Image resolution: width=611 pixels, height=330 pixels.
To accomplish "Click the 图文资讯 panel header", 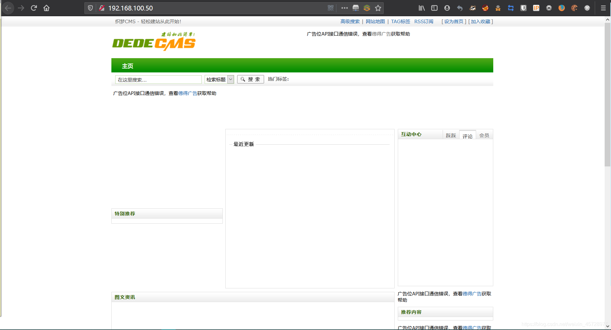I will (x=253, y=297).
